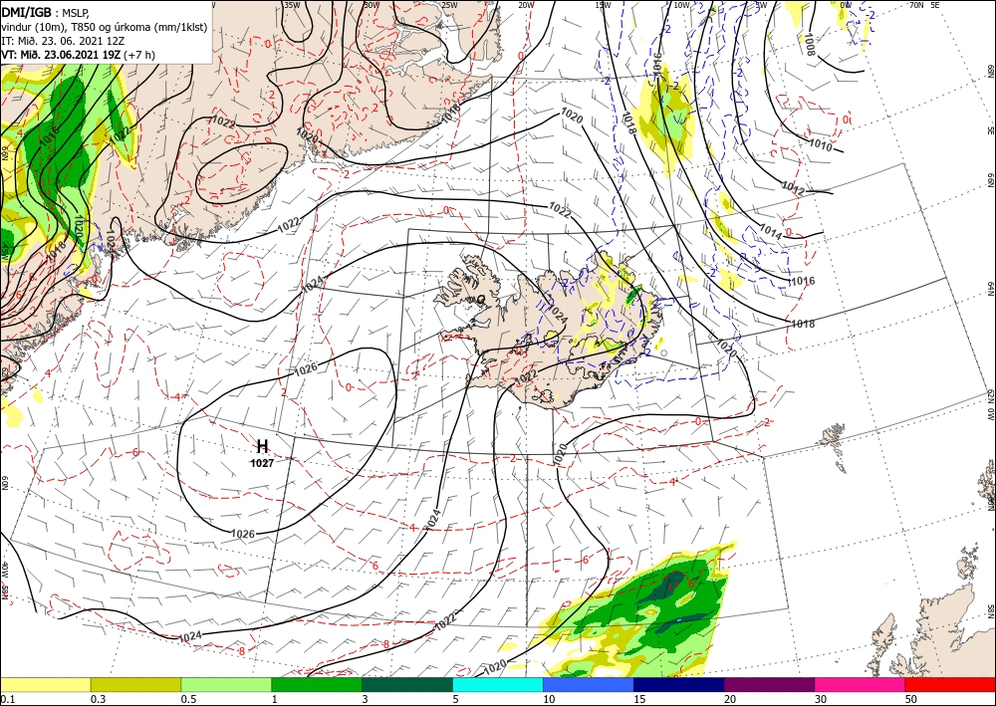
Task: Pick the blue 10–15 legend color band
Action: point(589,684)
